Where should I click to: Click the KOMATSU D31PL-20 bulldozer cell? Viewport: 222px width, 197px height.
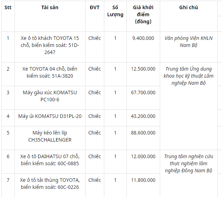pyautogui.click(x=50, y=116)
